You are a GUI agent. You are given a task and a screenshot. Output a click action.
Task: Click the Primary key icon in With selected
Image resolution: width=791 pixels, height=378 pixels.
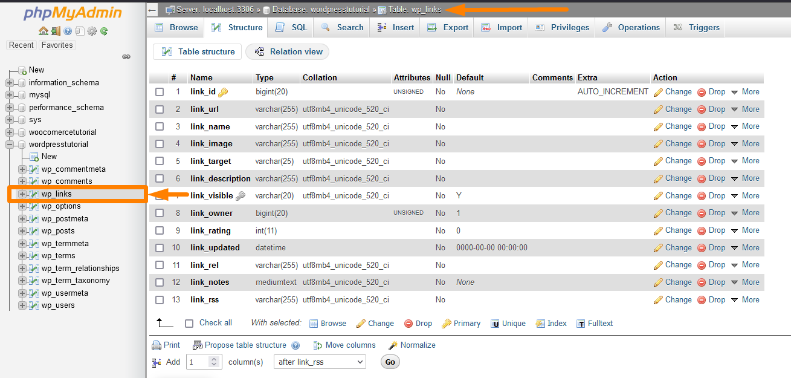447,324
